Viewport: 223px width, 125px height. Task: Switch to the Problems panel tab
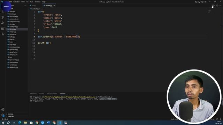(x=33, y=94)
